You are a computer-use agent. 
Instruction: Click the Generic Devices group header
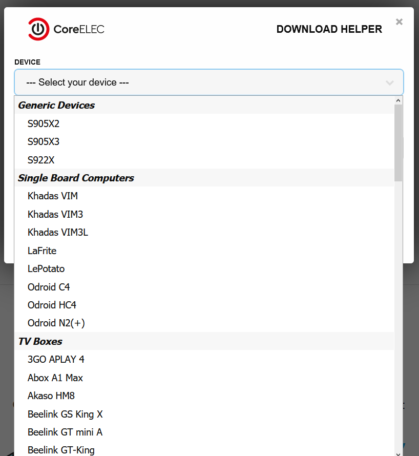(204, 105)
